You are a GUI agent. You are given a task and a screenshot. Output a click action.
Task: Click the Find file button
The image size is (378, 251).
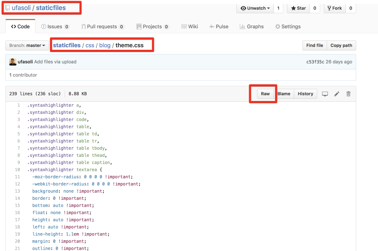coord(315,45)
